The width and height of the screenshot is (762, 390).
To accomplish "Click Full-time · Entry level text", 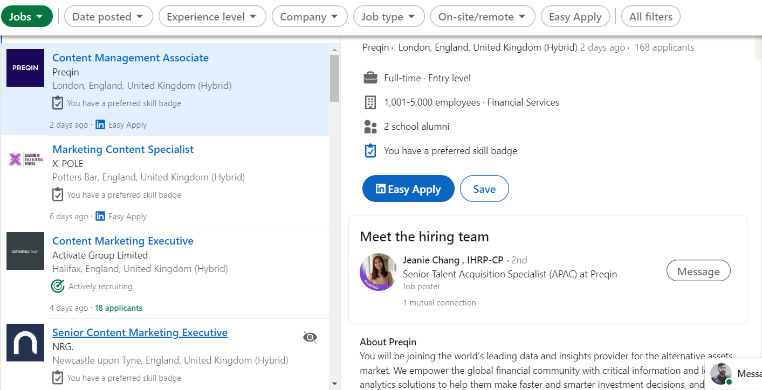I will [x=427, y=78].
